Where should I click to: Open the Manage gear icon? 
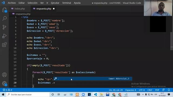(x=4, y=83)
